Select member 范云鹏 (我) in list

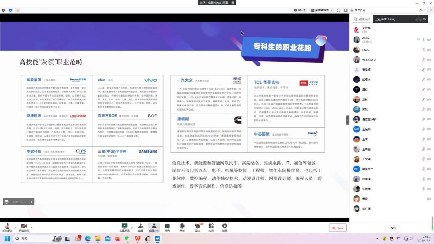(391, 30)
